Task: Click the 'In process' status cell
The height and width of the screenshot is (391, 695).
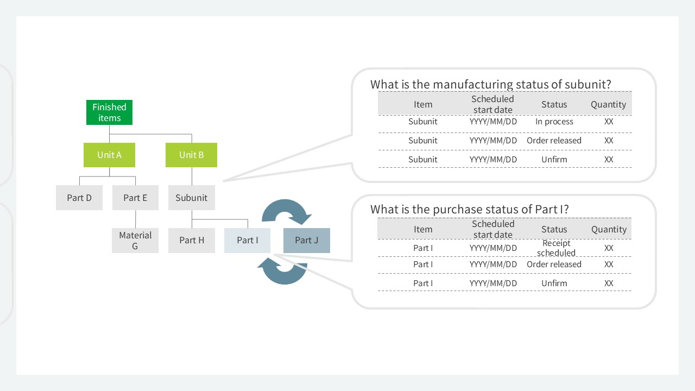Action: tap(554, 122)
